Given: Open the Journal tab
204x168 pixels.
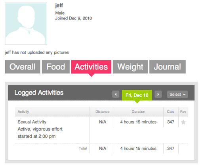Looking at the screenshot, I should tap(168, 67).
